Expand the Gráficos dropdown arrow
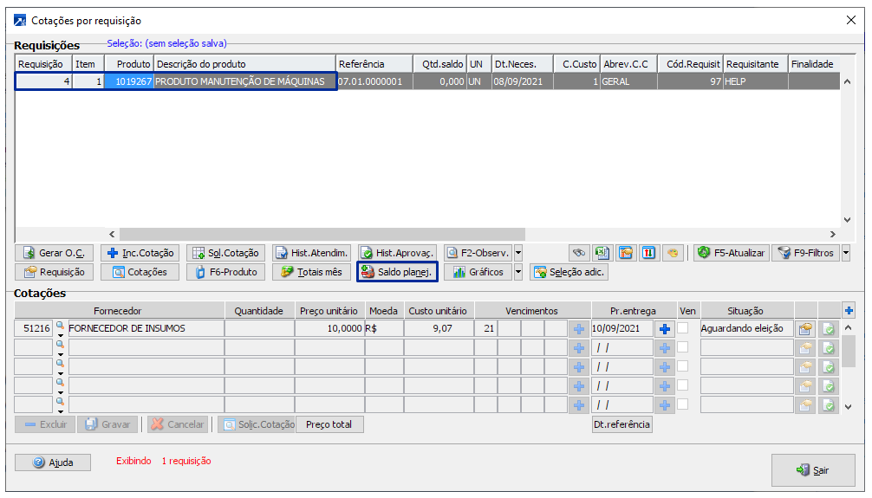 click(x=518, y=272)
